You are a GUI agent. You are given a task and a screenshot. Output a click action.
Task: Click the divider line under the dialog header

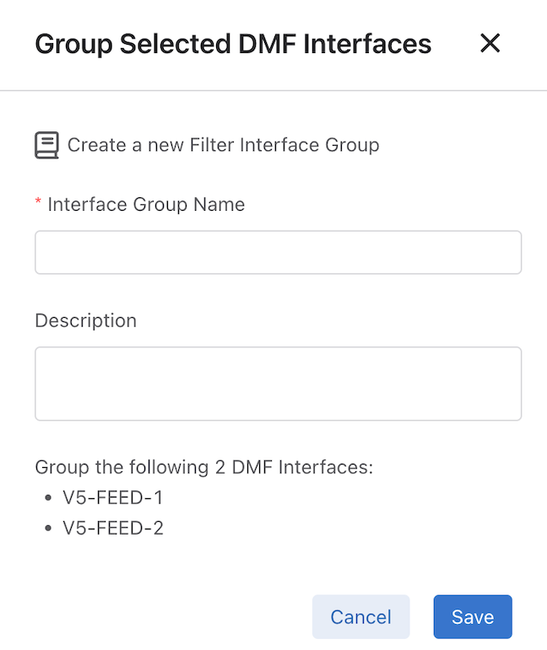pyautogui.click(x=273, y=90)
